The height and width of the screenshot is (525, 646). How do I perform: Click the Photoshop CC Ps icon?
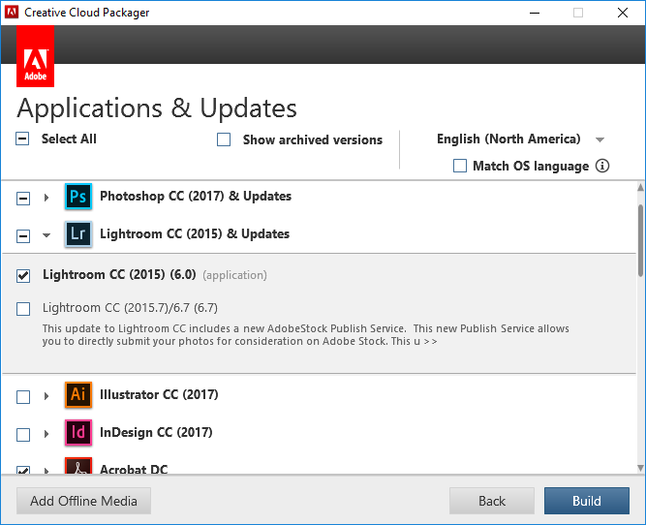coord(78,197)
